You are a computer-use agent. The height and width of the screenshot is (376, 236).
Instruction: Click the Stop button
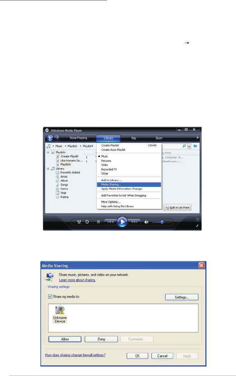point(98,222)
